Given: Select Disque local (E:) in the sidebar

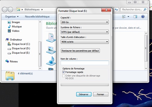Looking at the screenshot, I should (21, 53).
